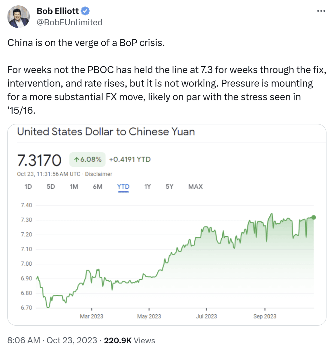
Task: Select the MAX range tab
Action: tap(195, 187)
